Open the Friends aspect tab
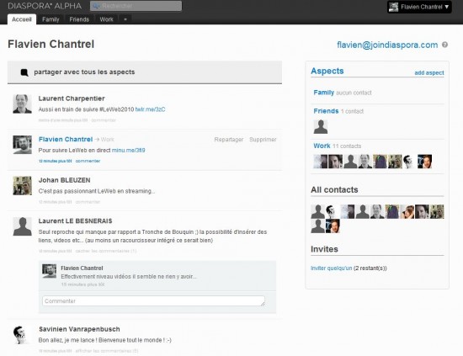Screen dimensions: 463x356 point(79,19)
